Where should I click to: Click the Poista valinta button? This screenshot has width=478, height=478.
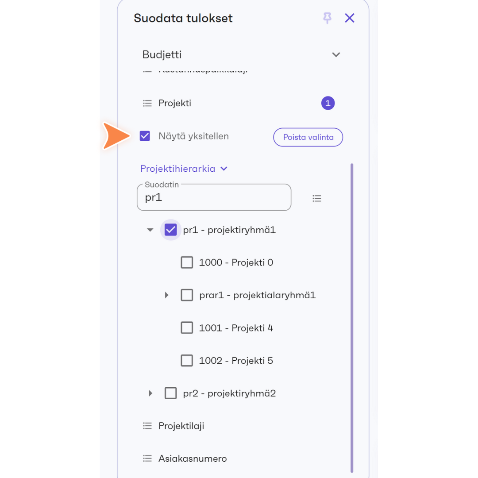point(308,137)
